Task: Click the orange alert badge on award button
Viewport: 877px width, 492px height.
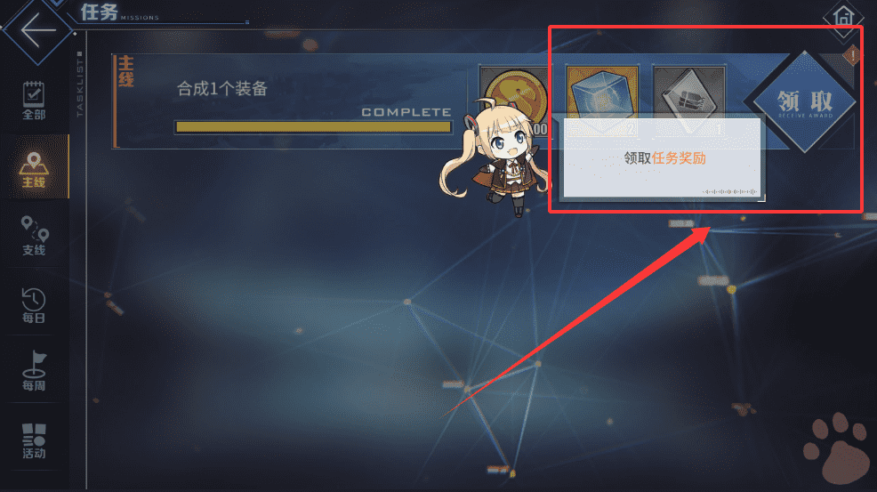Action: 852,55
